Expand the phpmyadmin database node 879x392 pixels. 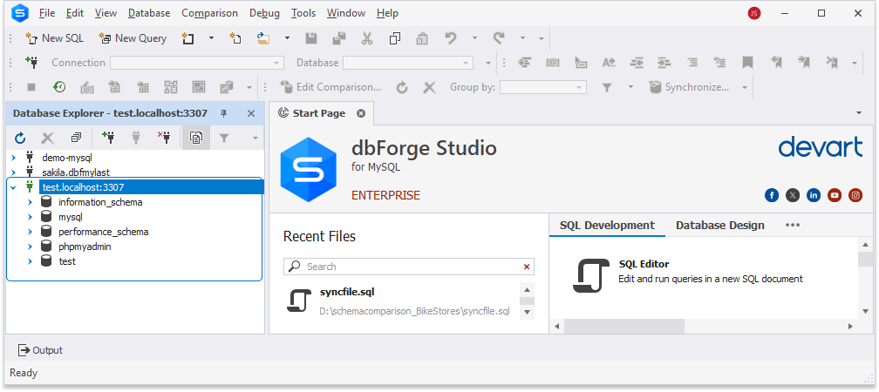tap(31, 247)
